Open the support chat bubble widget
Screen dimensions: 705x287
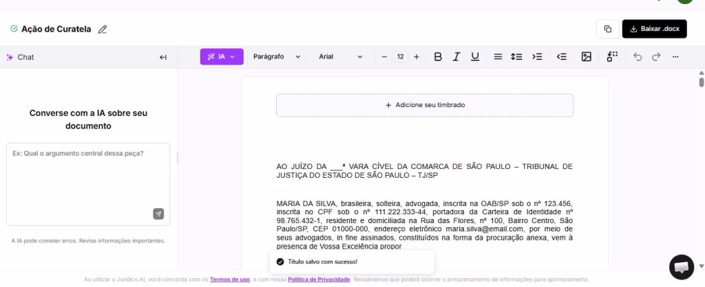(682, 267)
